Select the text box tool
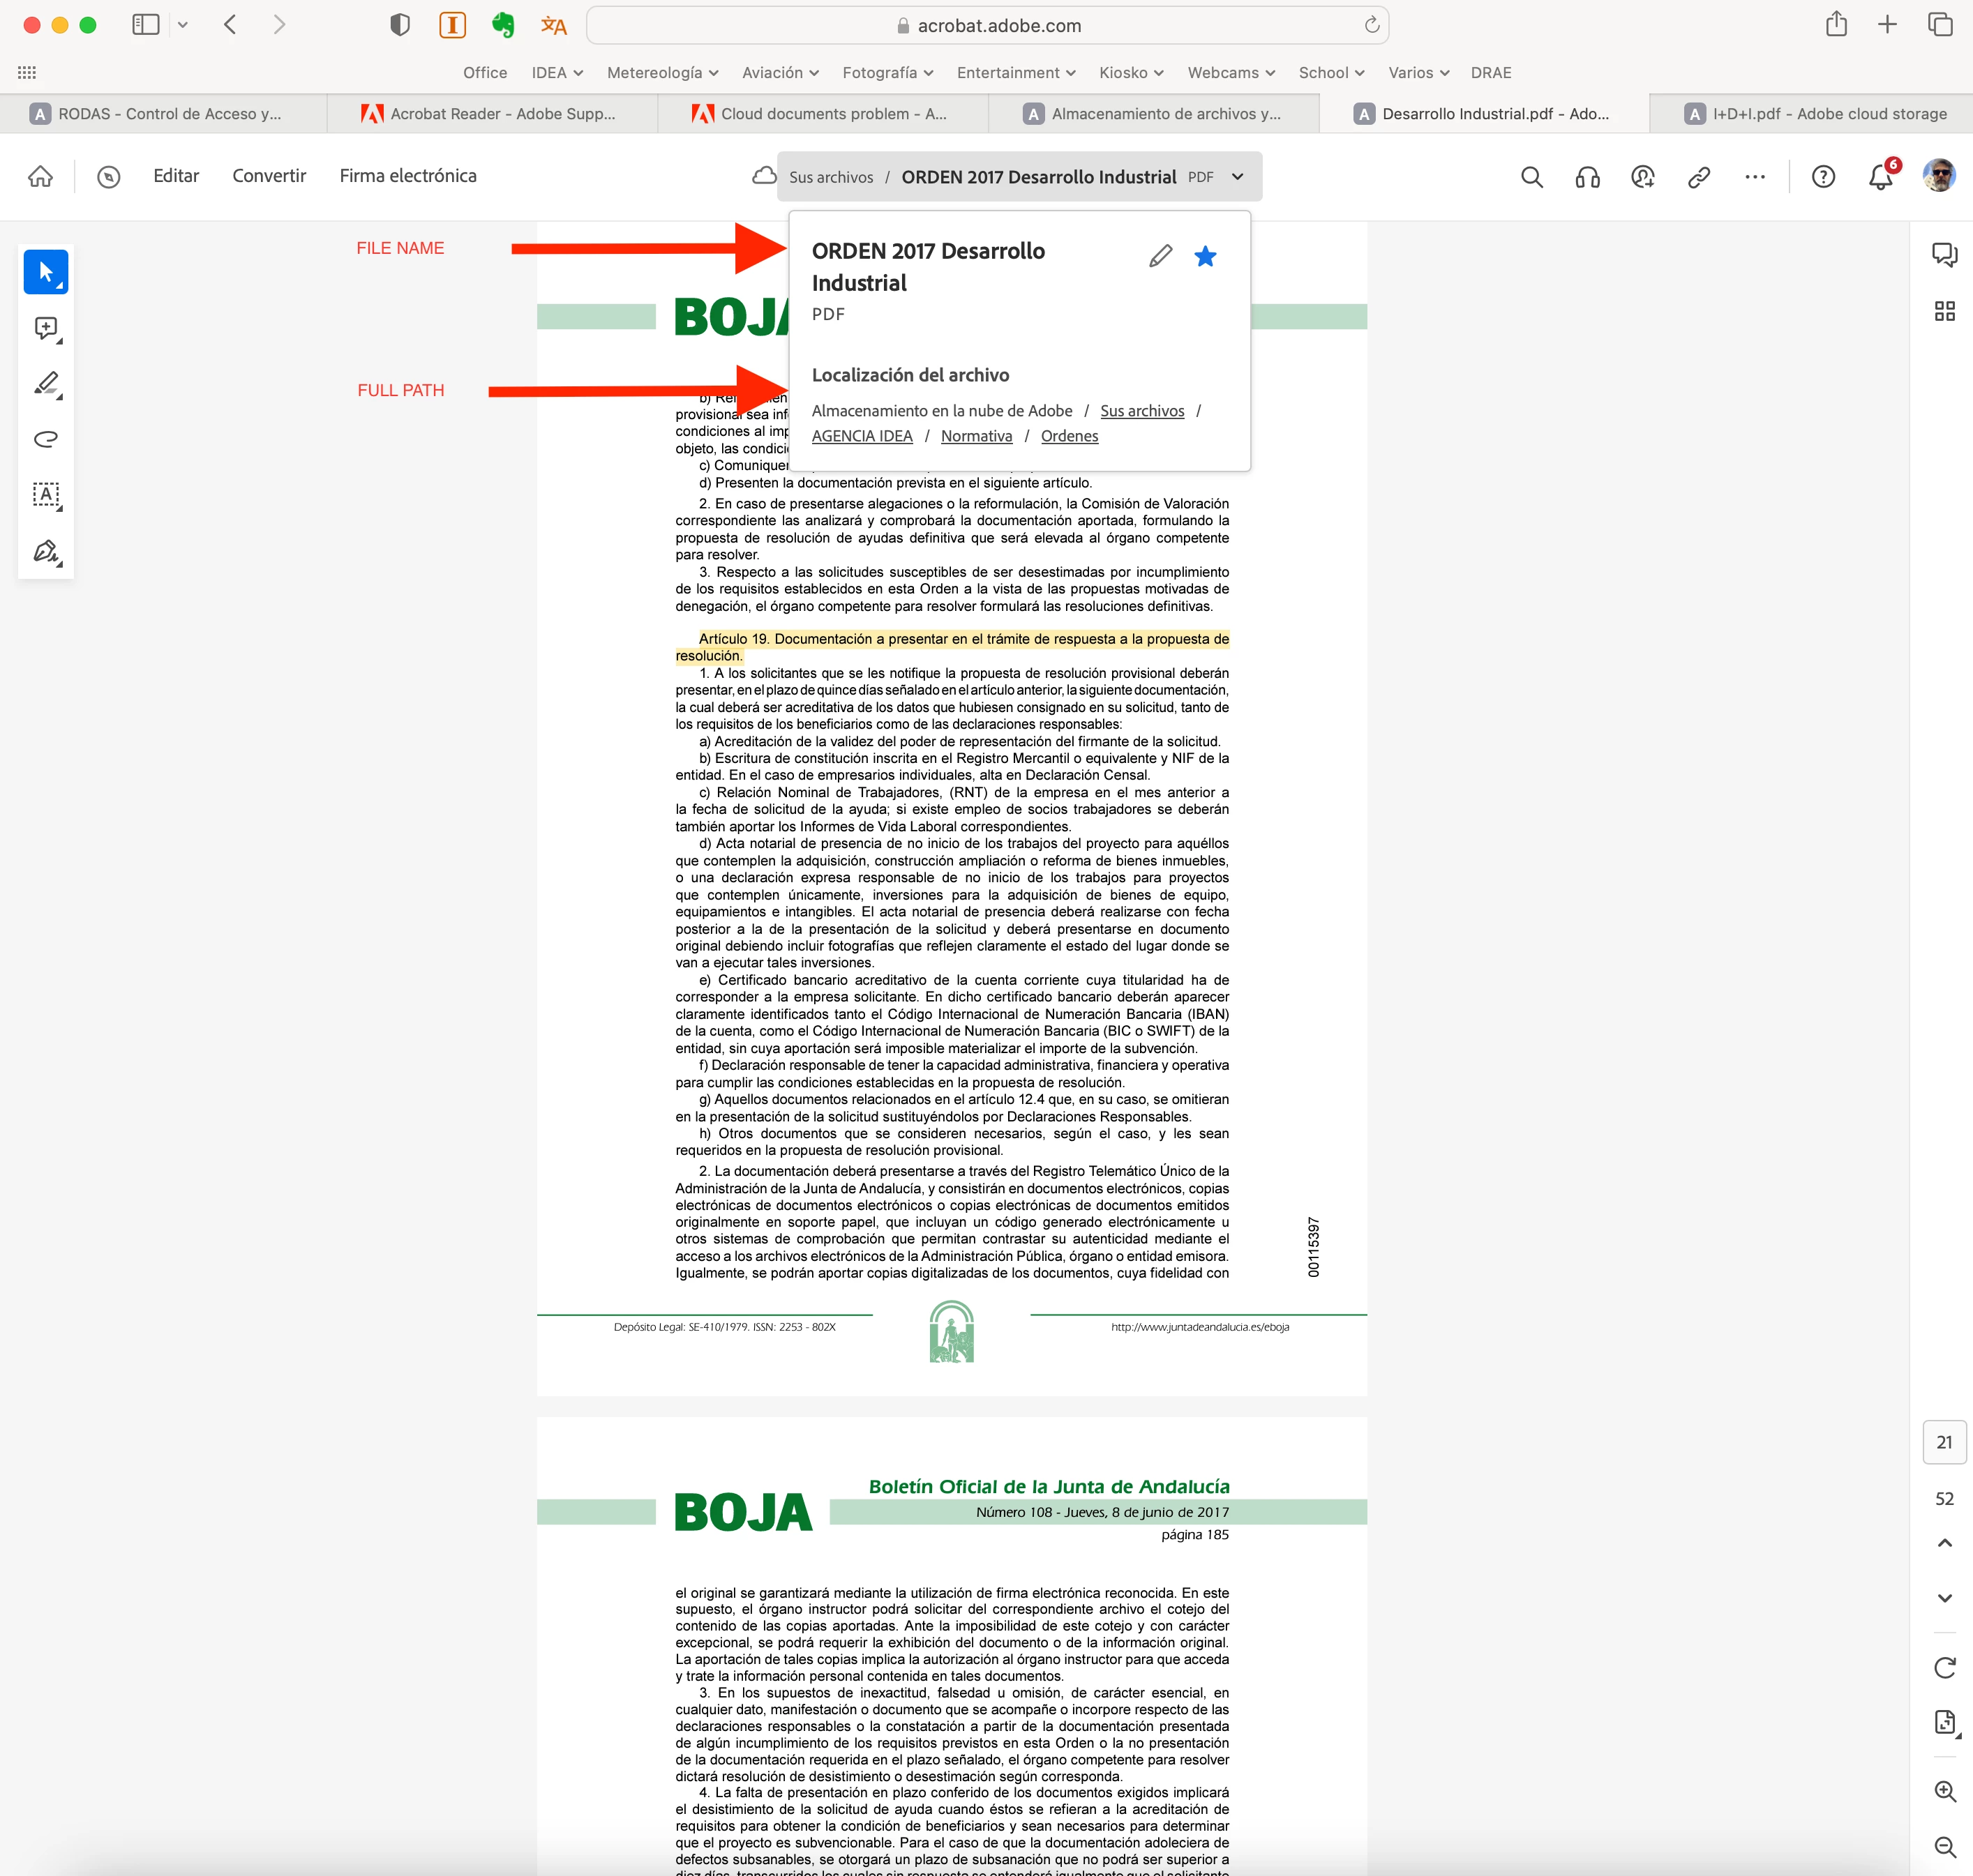Screen dimensions: 1973x1876 46,494
